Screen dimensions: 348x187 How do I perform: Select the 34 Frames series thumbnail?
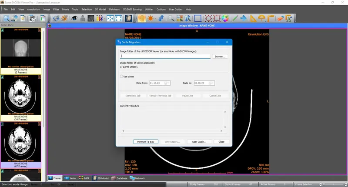point(21,98)
